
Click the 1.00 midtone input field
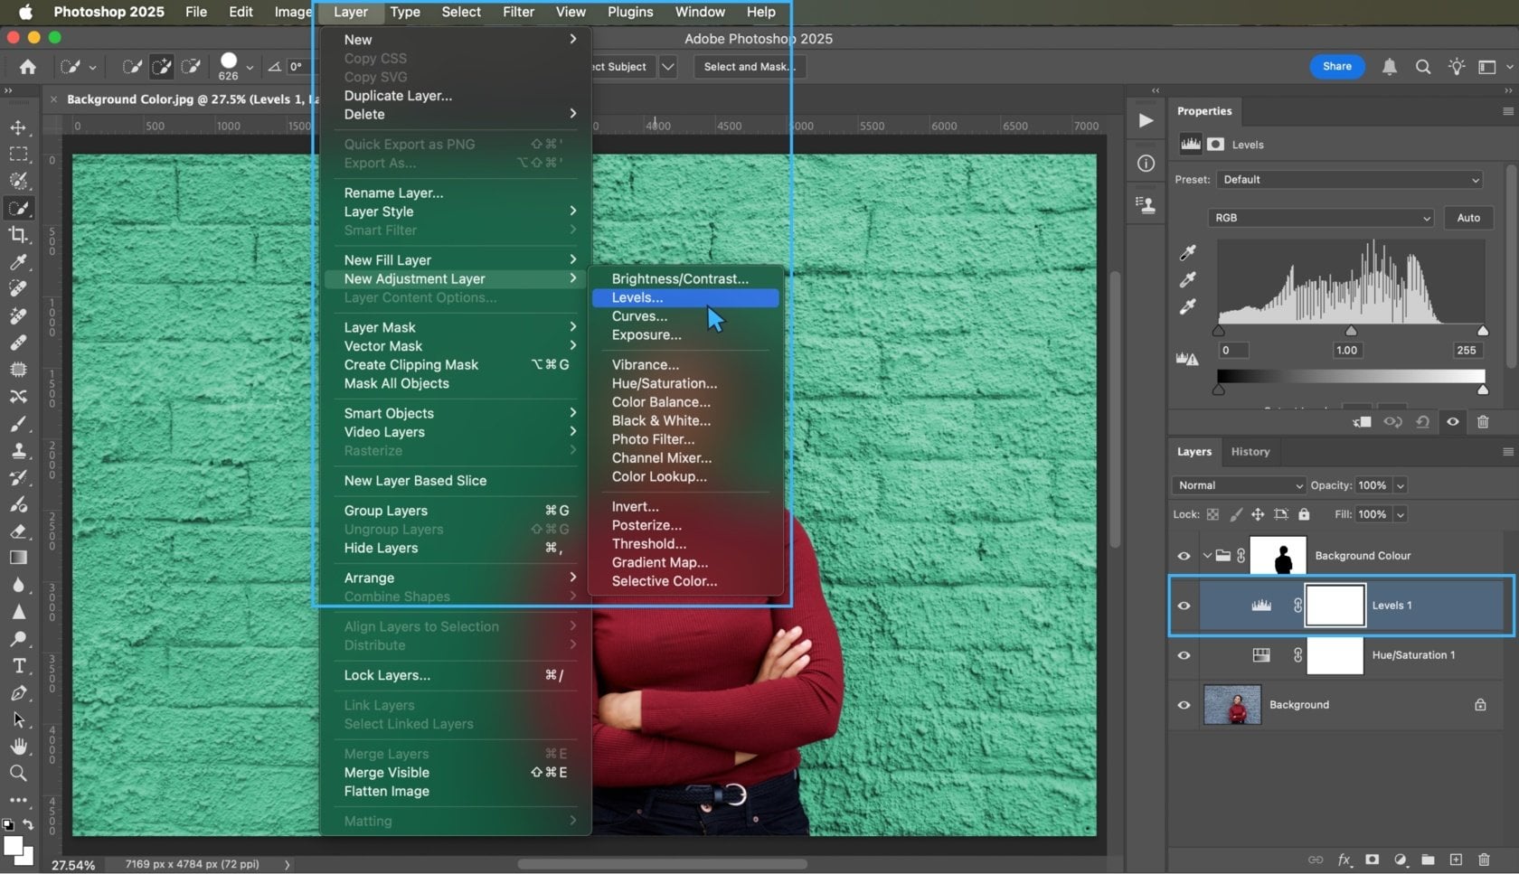(1346, 350)
